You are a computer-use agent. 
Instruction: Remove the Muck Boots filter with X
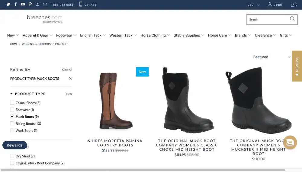(x=70, y=78)
